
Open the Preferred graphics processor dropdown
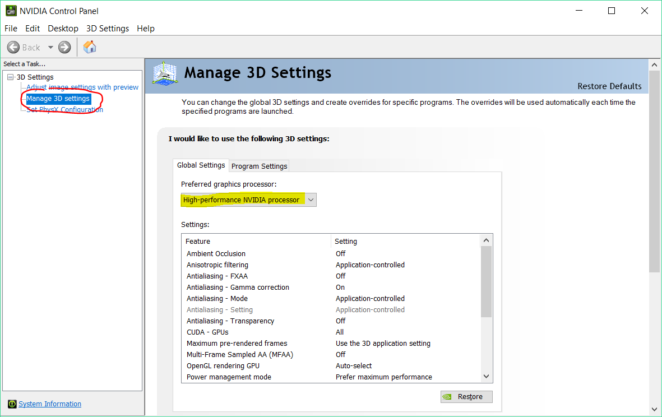249,200
